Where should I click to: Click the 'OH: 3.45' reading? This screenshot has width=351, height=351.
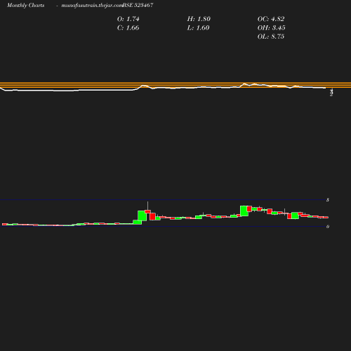(271, 28)
